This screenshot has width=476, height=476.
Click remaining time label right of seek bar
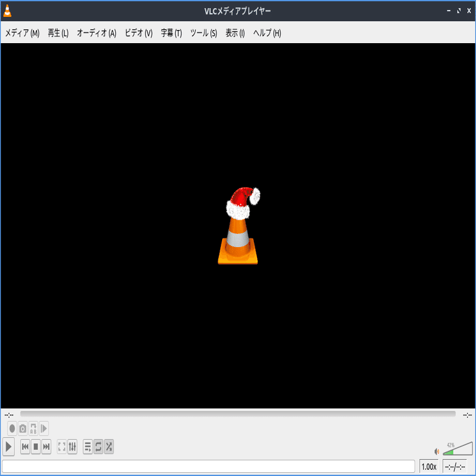pos(467,415)
